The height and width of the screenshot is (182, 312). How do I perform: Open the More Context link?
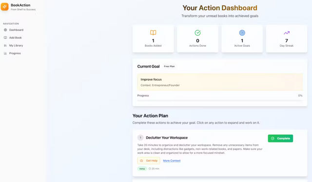172,161
